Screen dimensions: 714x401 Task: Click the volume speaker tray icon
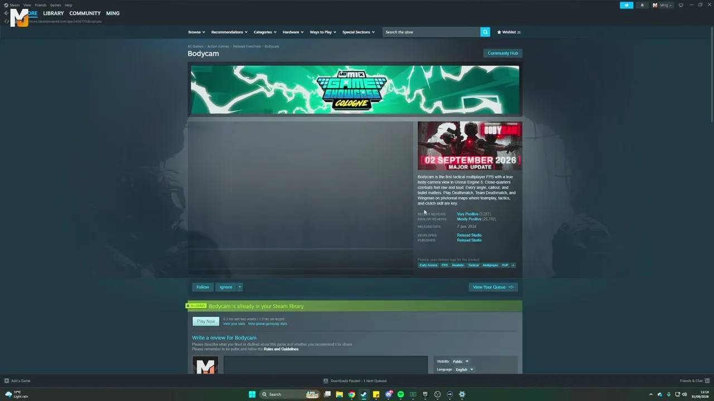684,394
